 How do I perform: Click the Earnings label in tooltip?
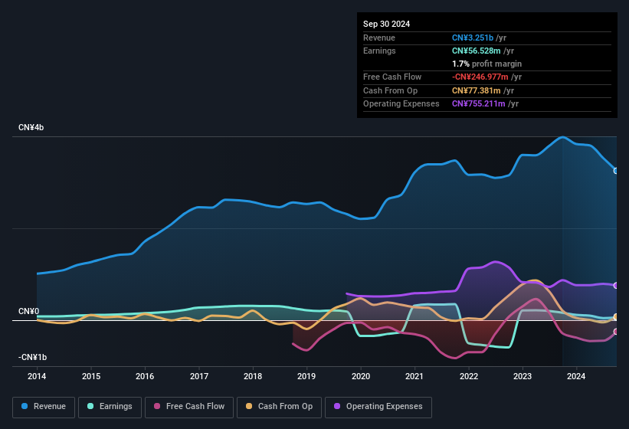[379, 51]
